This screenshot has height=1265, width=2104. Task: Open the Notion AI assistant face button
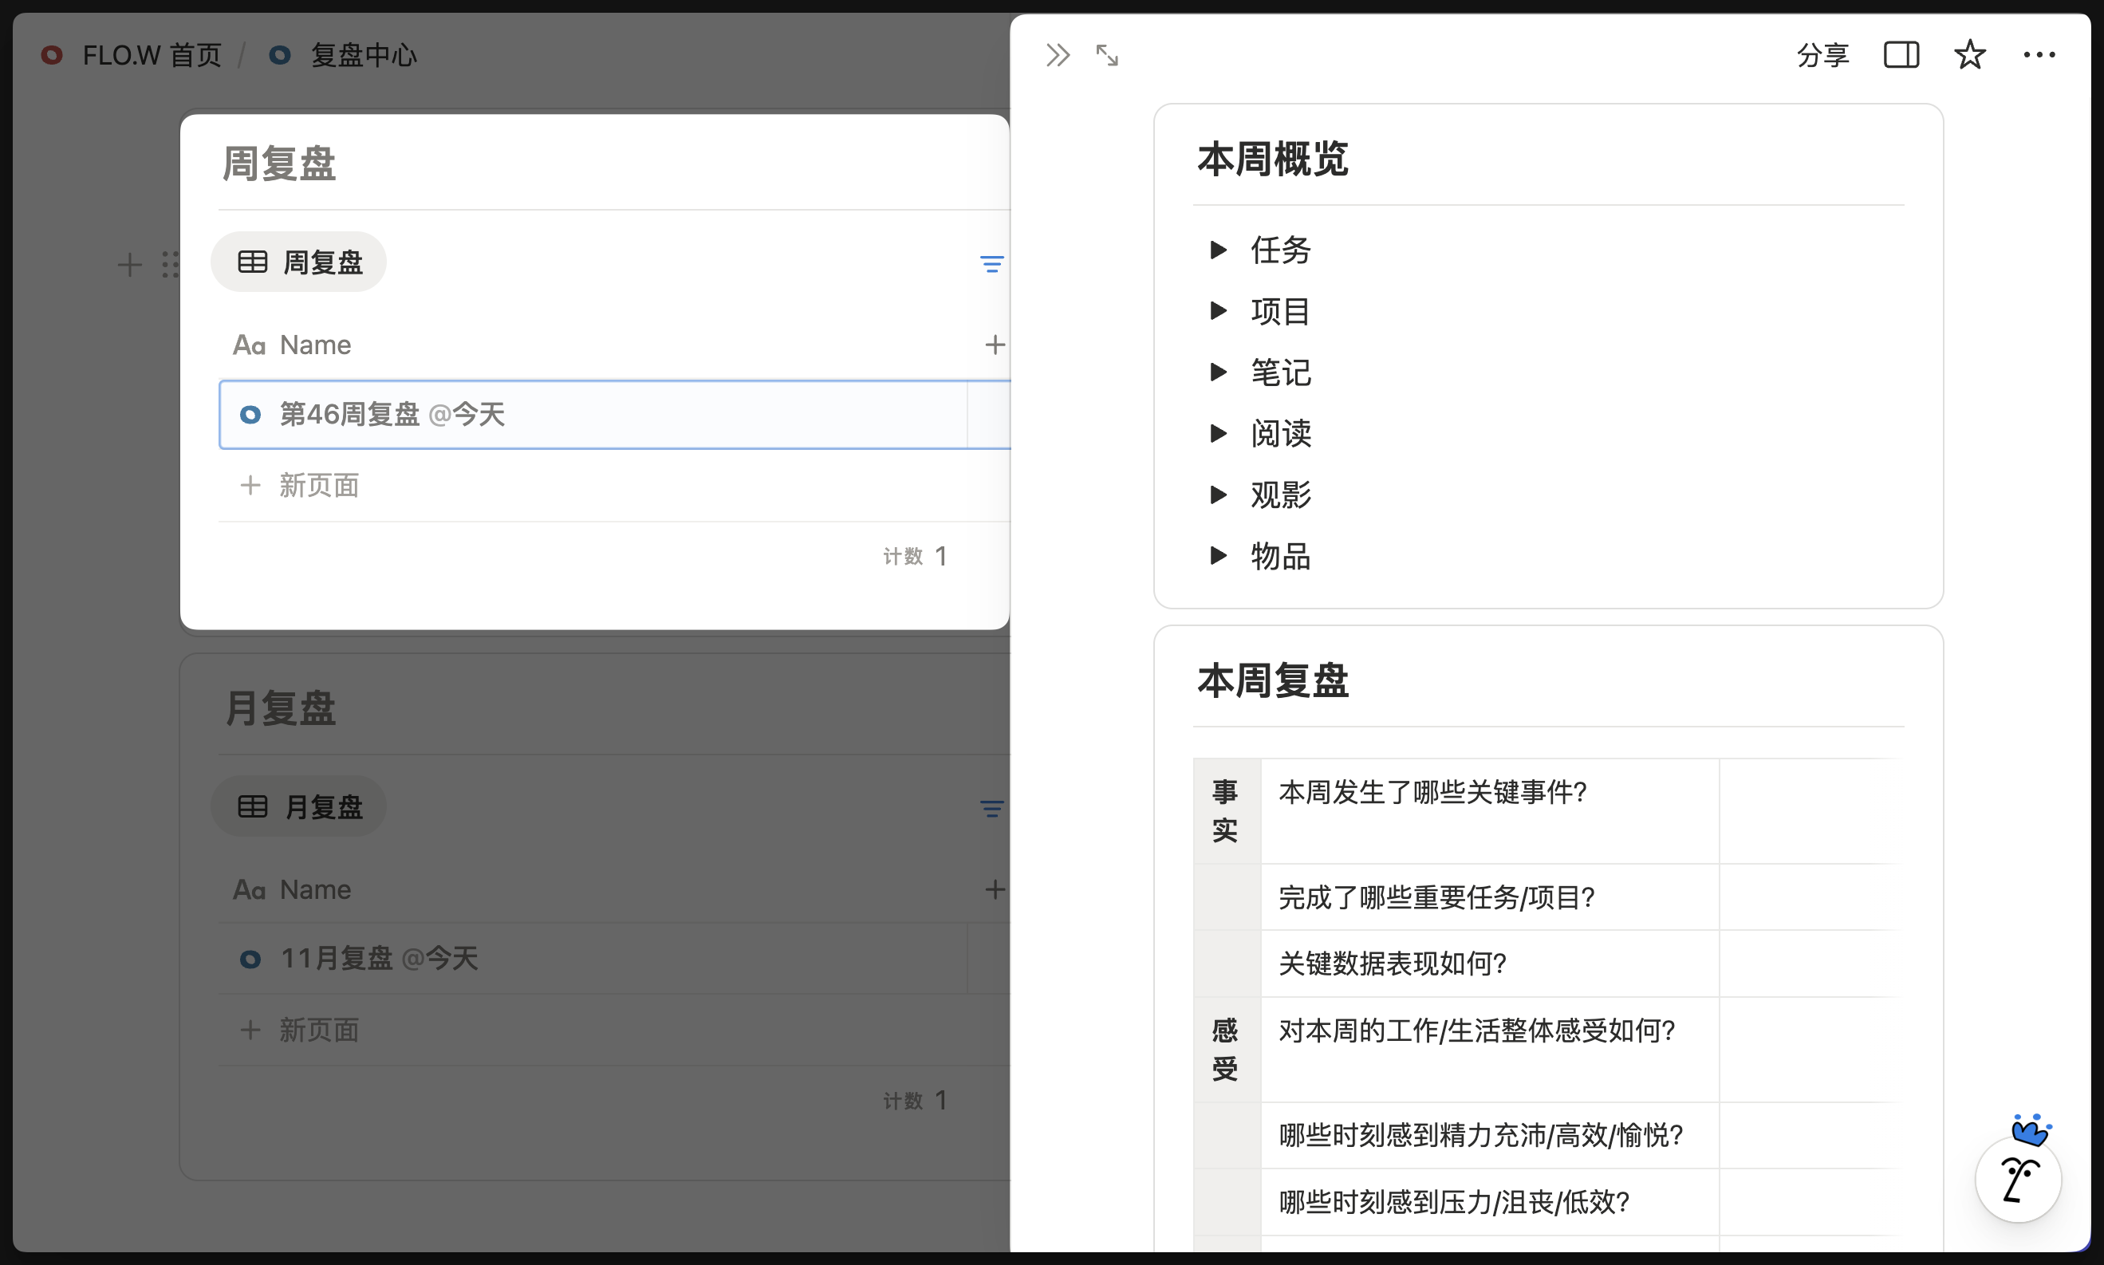coord(2018,1180)
